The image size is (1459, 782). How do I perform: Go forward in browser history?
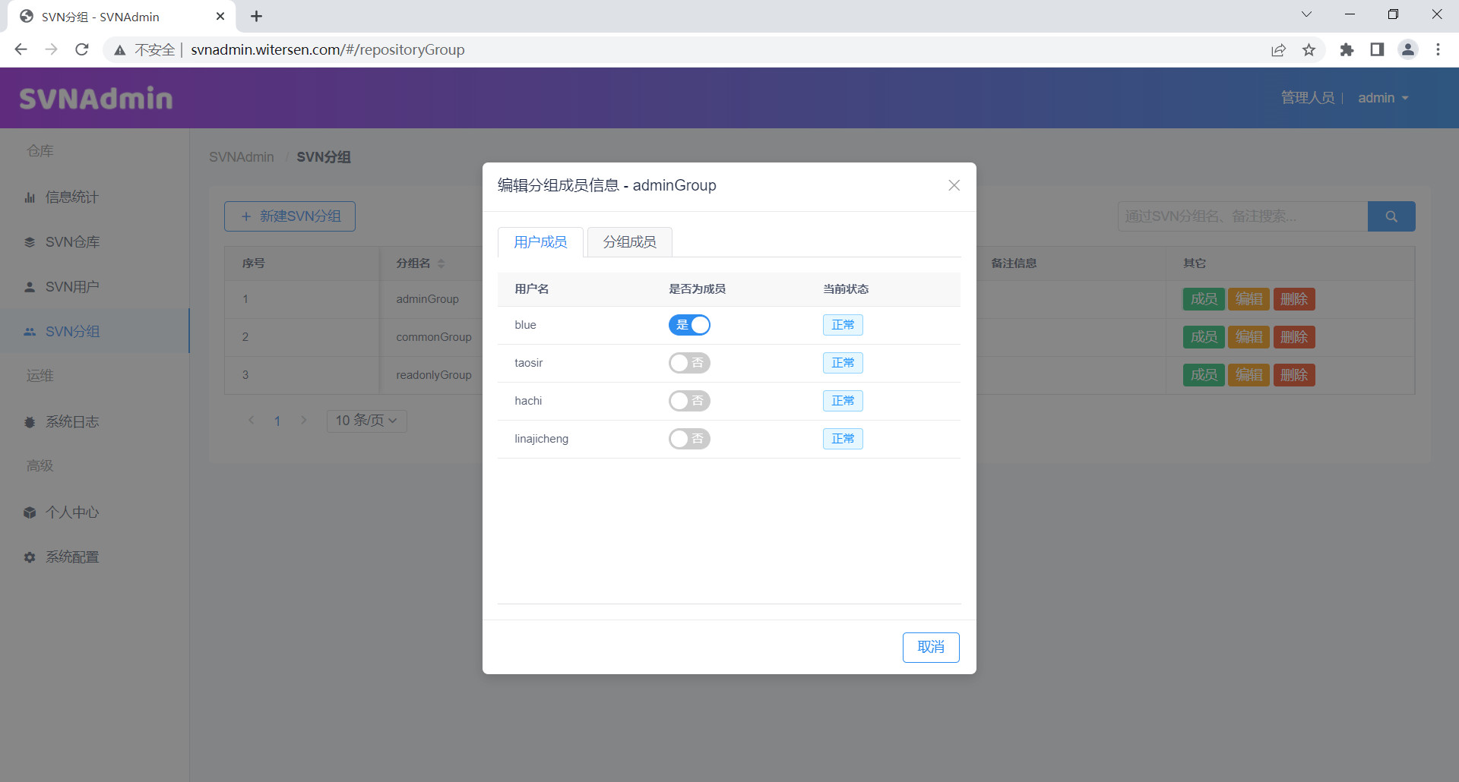(52, 49)
